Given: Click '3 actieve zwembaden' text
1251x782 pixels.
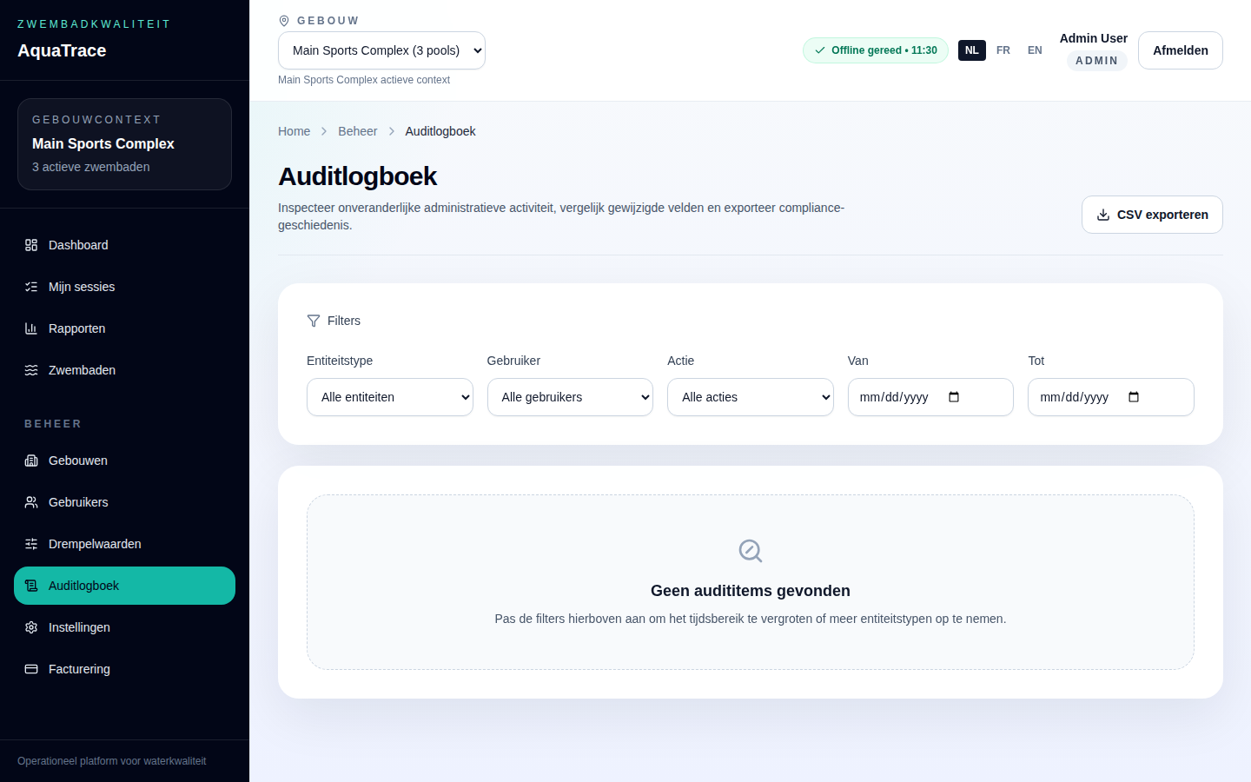Looking at the screenshot, I should pyautogui.click(x=91, y=167).
